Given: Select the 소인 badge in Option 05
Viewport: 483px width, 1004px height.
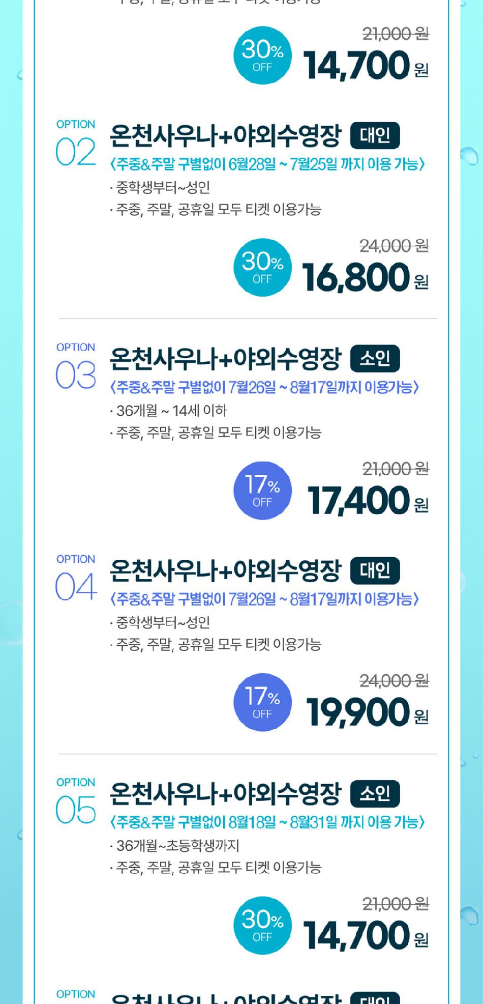Looking at the screenshot, I should [x=375, y=794].
